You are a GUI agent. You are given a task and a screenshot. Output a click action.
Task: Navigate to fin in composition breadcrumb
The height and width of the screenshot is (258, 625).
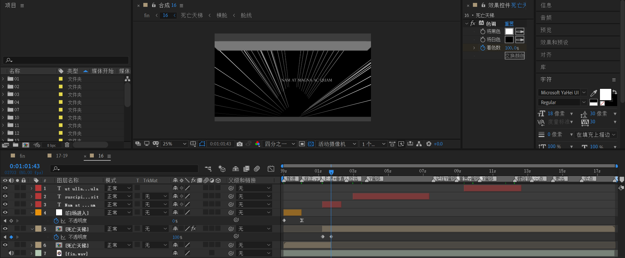[x=147, y=15]
